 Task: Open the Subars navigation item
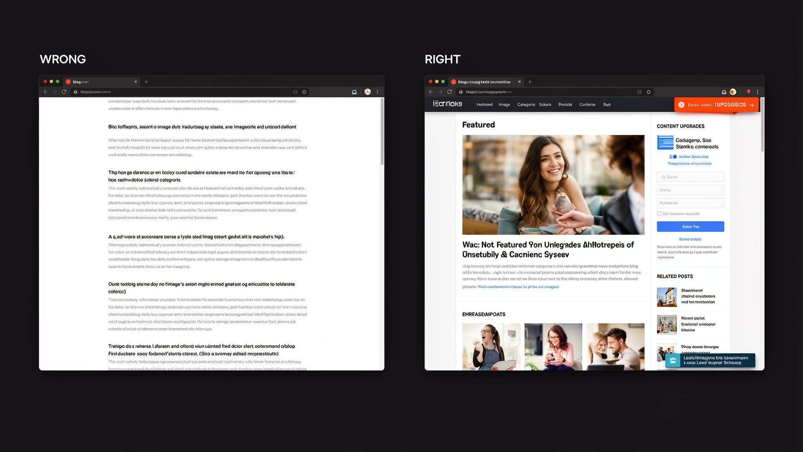(545, 105)
